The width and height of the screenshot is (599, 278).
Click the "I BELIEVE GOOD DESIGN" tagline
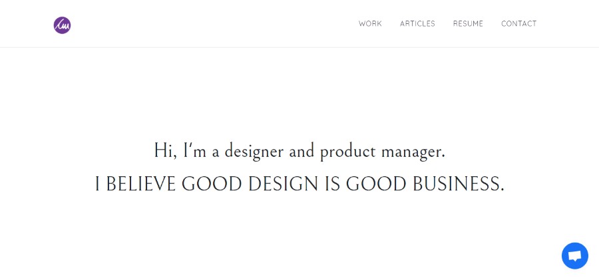pos(299,184)
